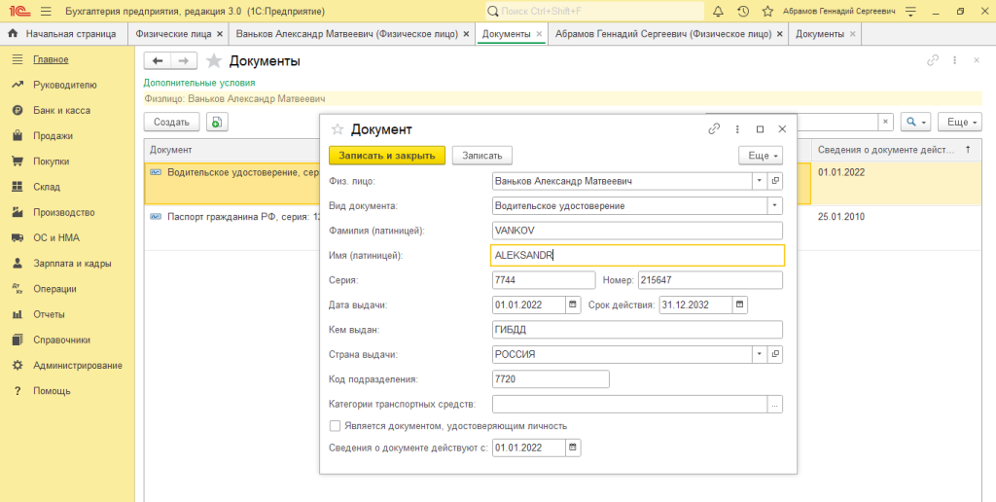This screenshot has height=502, width=996.
Task: Open Руководителю section
Action: coord(65,85)
